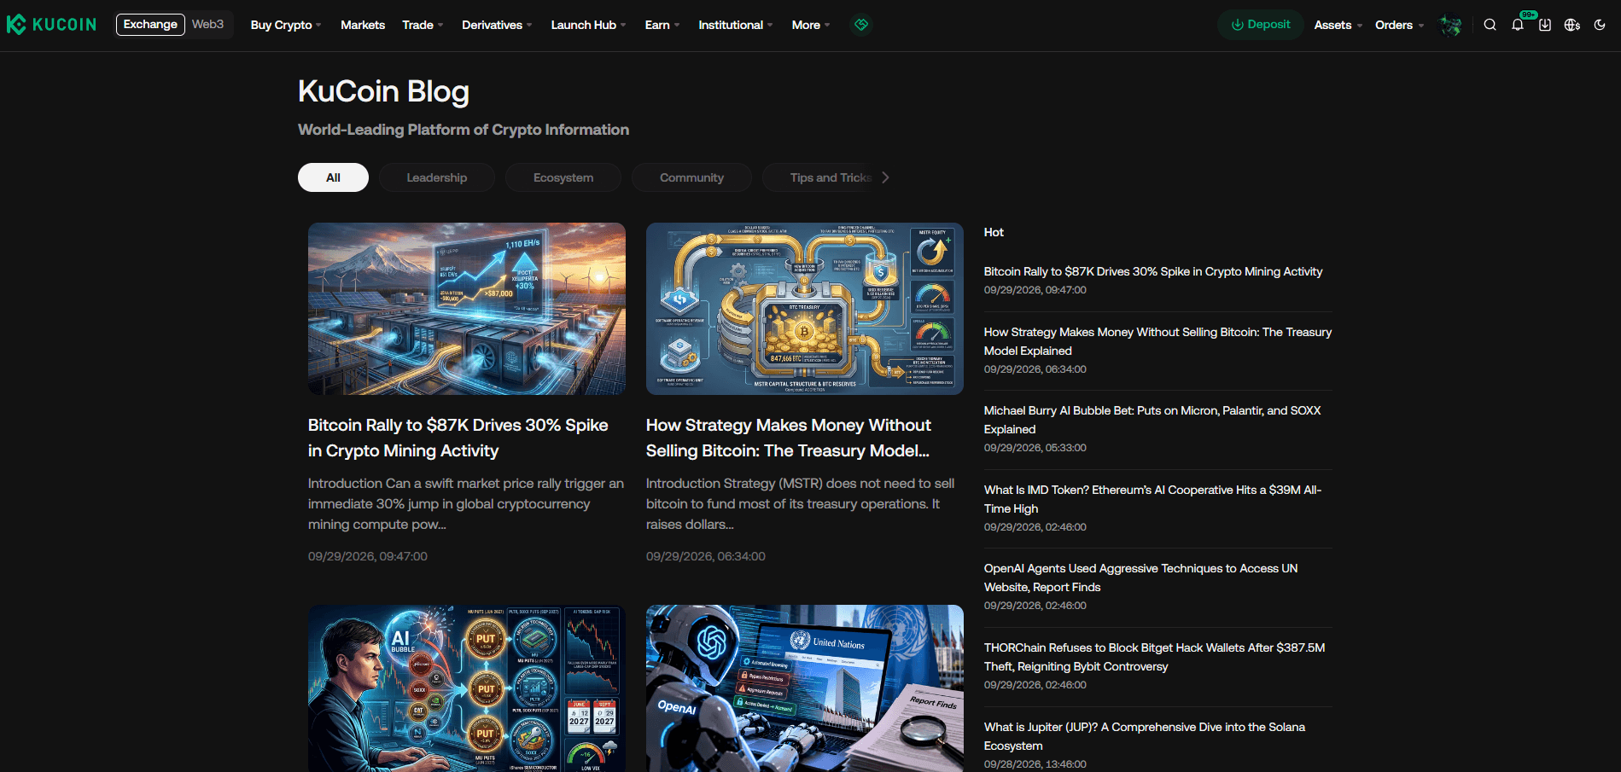Show more categories with right chevron
The height and width of the screenshot is (772, 1621).
(x=885, y=177)
